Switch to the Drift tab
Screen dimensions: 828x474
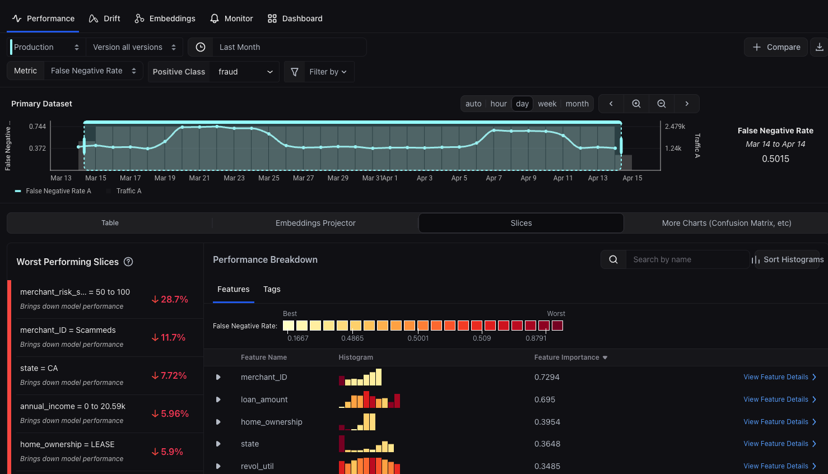(105, 18)
